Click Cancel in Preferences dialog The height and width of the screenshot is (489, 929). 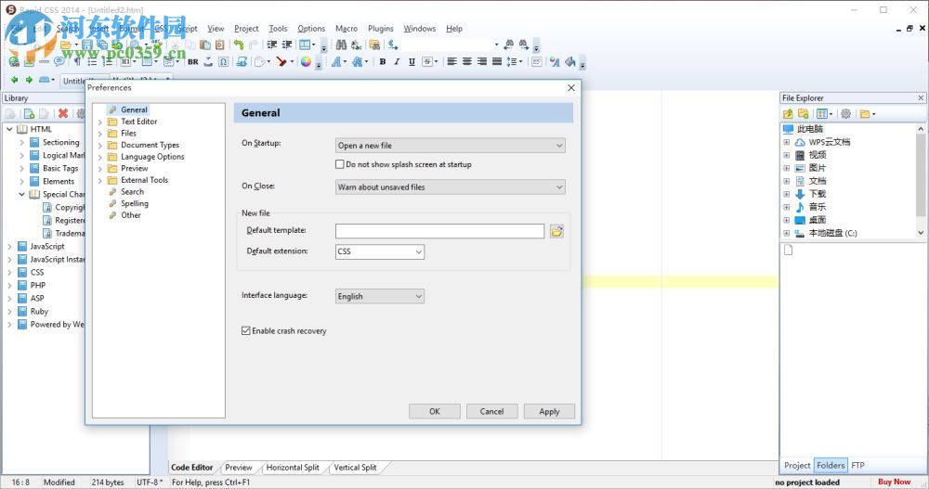(491, 411)
